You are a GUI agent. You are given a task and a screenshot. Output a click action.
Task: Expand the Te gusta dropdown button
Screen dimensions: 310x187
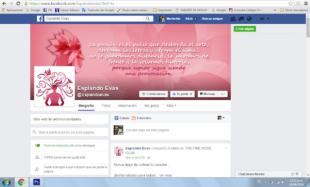182,94
